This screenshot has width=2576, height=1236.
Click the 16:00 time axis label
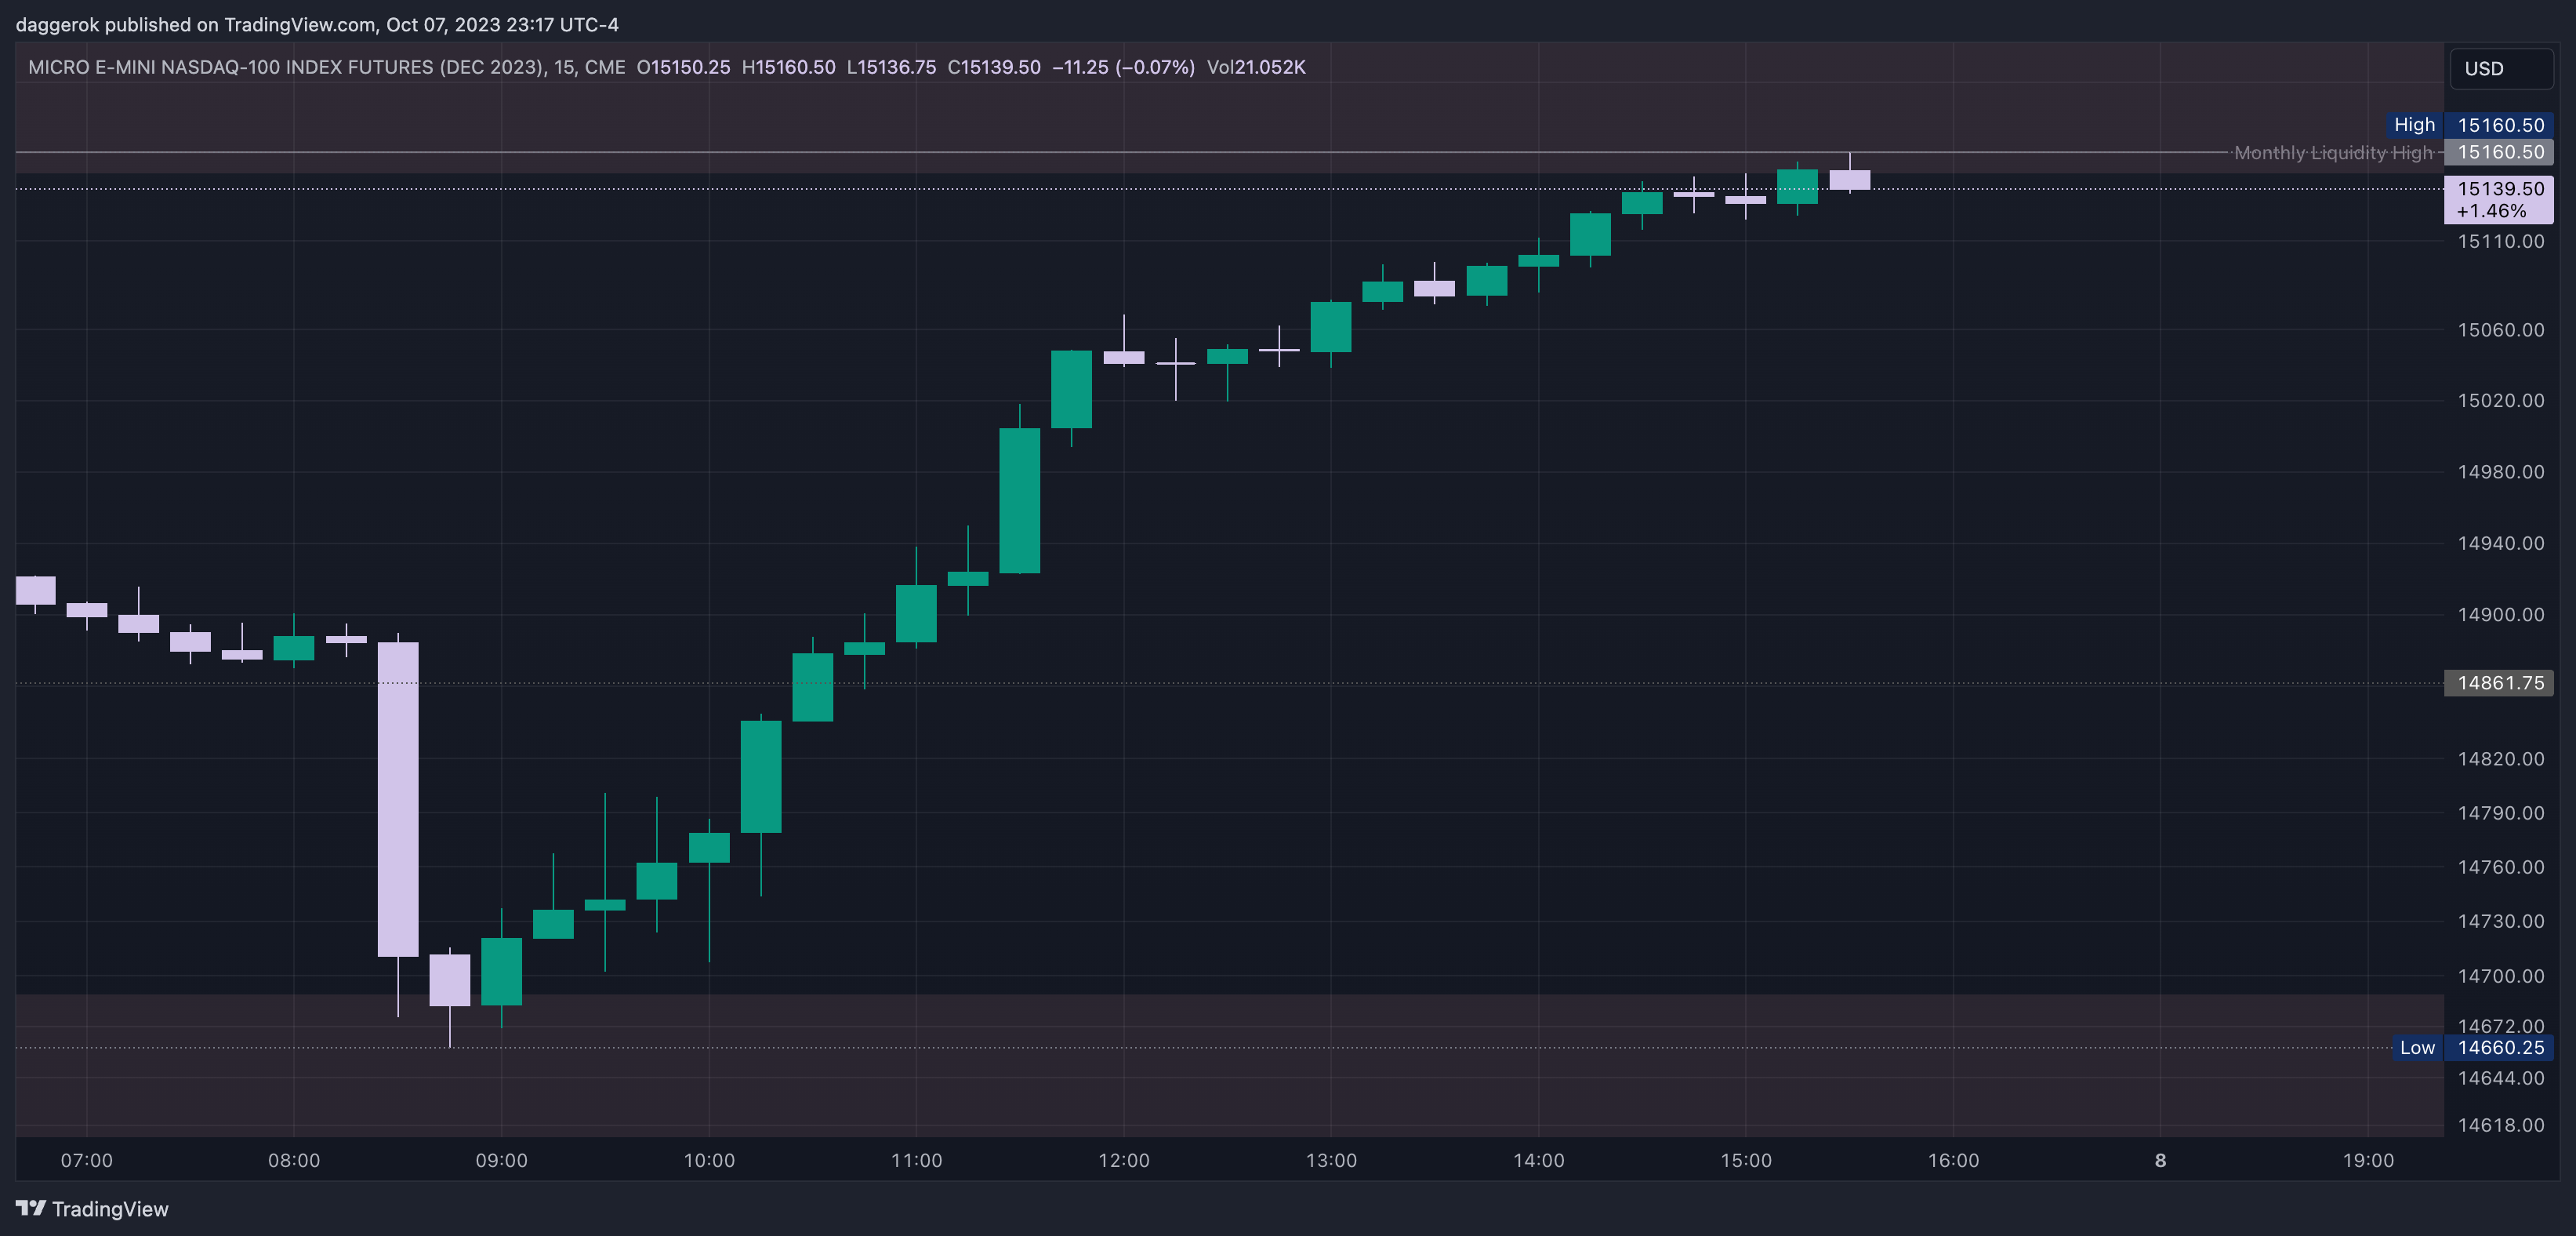tap(1953, 1160)
